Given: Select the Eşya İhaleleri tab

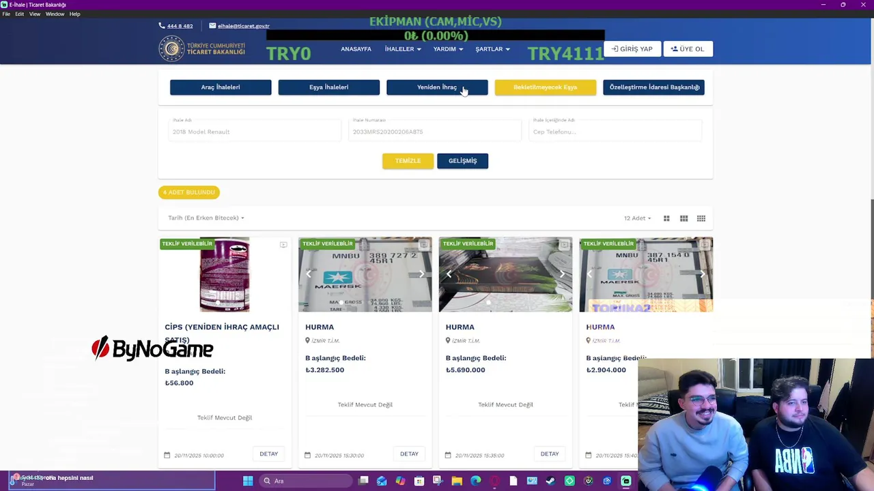Looking at the screenshot, I should [x=328, y=87].
